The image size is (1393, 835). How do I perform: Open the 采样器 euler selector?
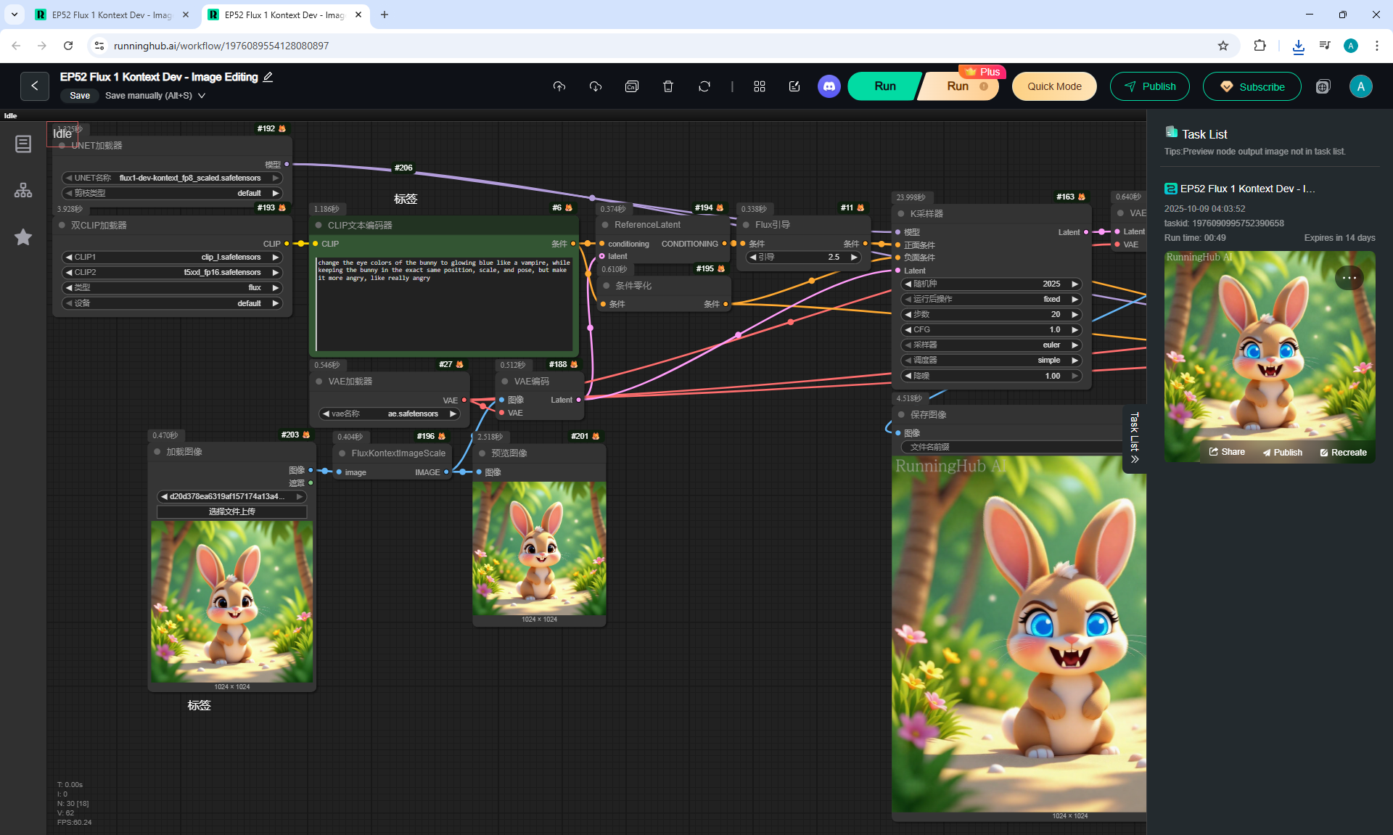coord(990,345)
